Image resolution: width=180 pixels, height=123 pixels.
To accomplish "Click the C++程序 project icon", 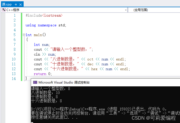I will 4,10.
